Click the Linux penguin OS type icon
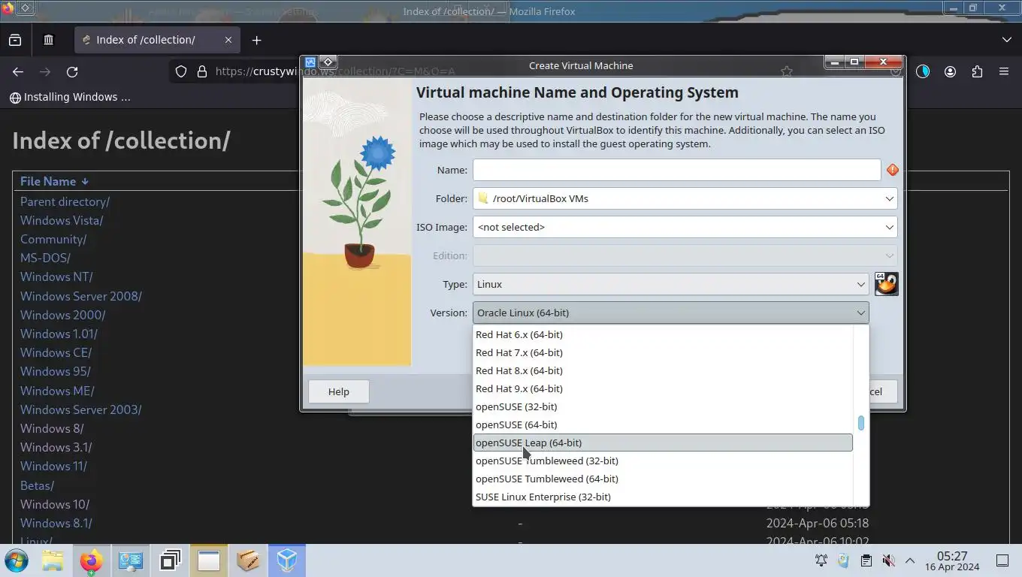Image resolution: width=1022 pixels, height=577 pixels. pyautogui.click(x=887, y=284)
